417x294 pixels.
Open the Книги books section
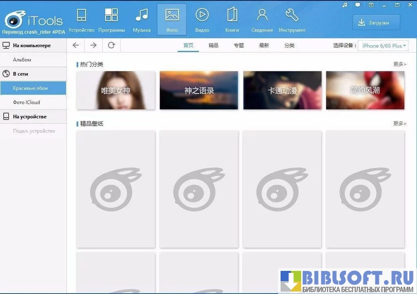point(232,20)
